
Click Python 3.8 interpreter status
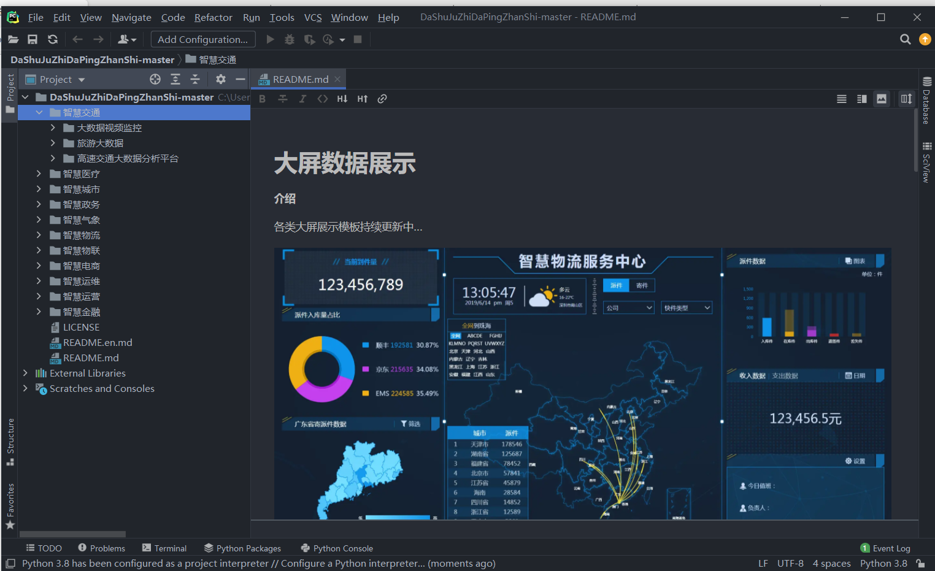pos(883,563)
